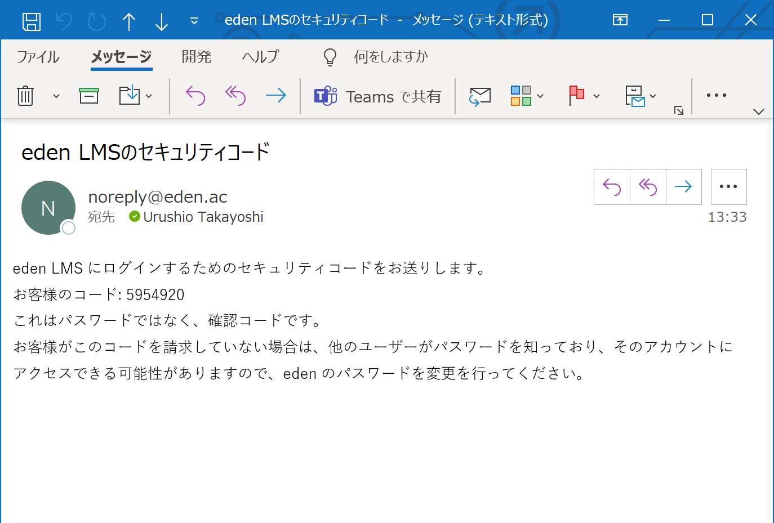
Task: Set a follow-up flag with the red flag icon
Action: (x=576, y=96)
